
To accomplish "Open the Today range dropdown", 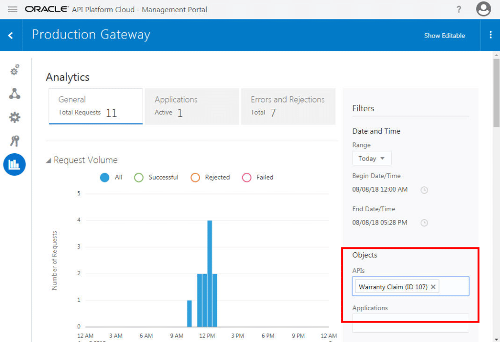I will coord(372,158).
